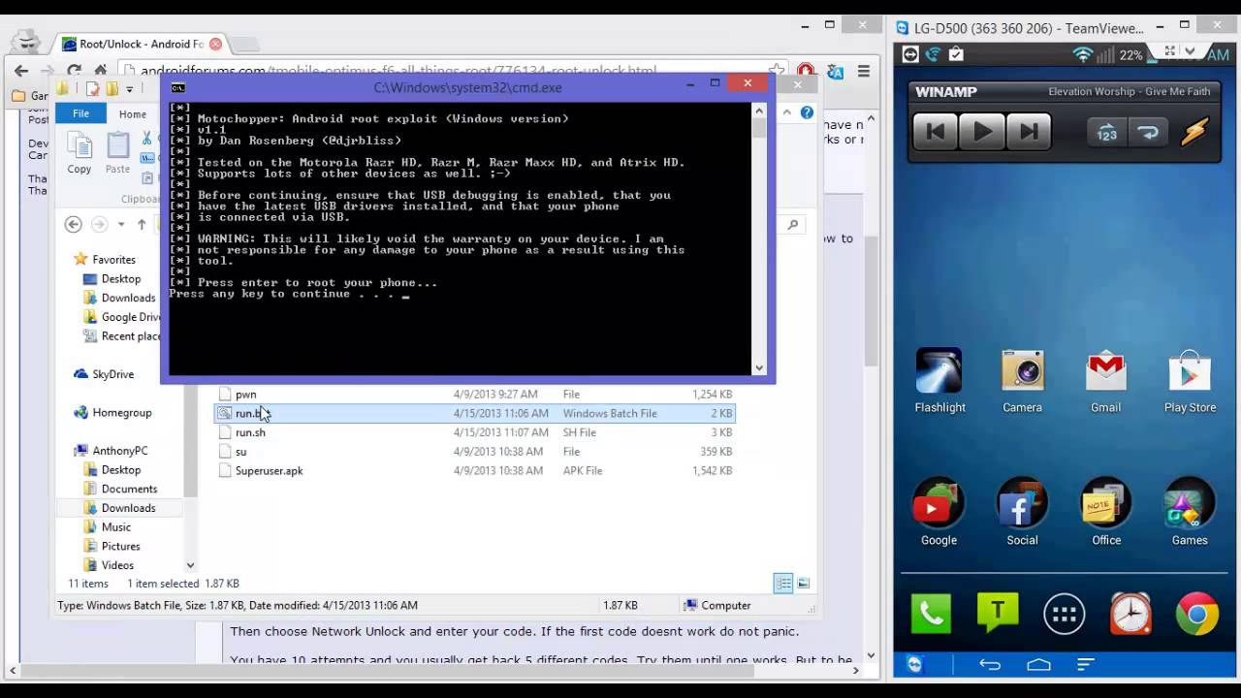The image size is (1241, 698).
Task: Skip to previous track in Winamp widget
Action: (936, 132)
